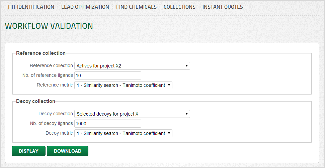Go to Find Chemicals
Viewport: 325px width, 168px height.
coord(136,7)
